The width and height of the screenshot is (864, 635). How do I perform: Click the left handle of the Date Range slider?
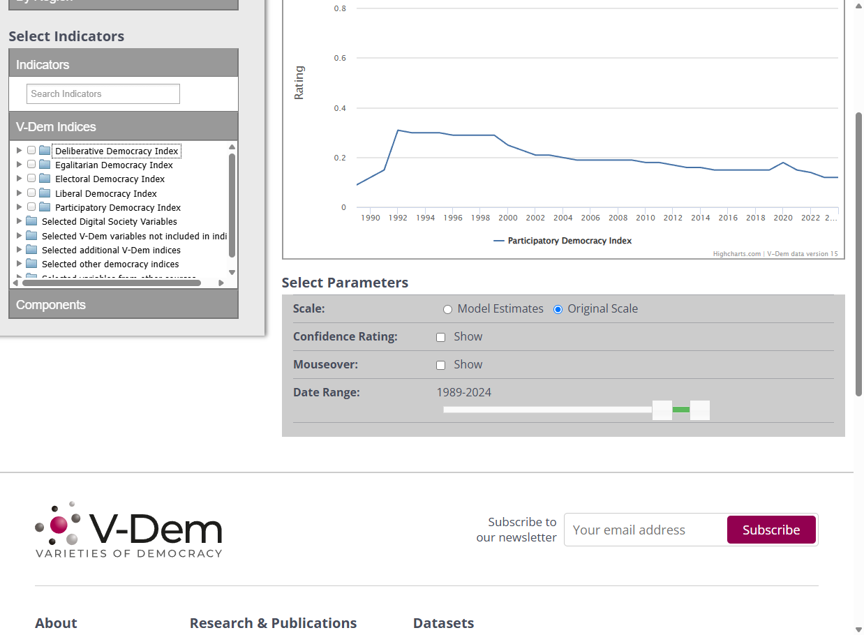coord(662,410)
